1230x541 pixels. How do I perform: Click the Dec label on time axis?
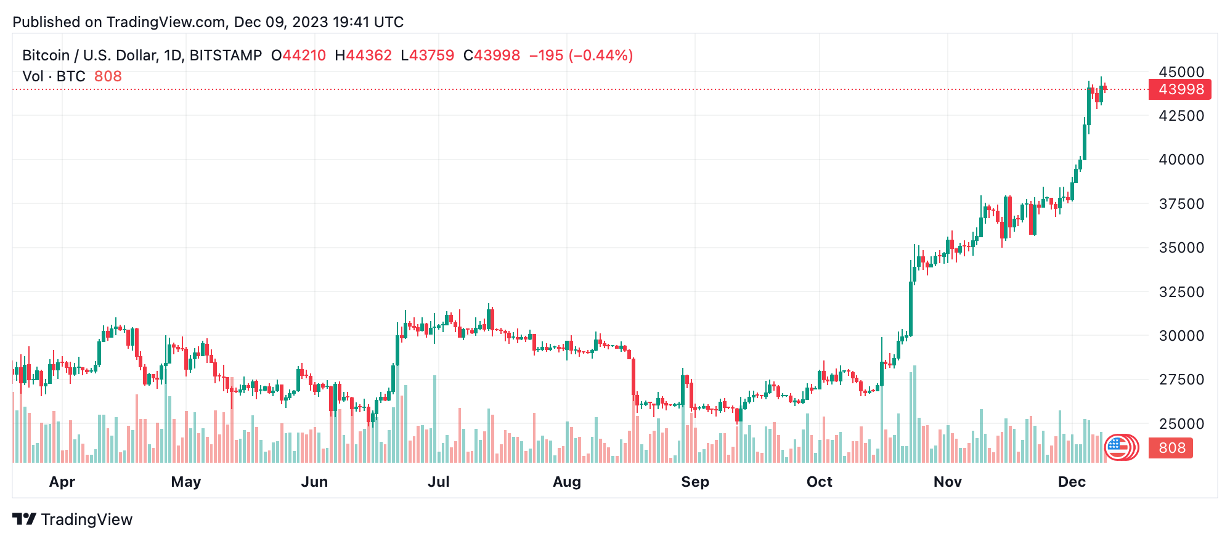pos(1072,482)
